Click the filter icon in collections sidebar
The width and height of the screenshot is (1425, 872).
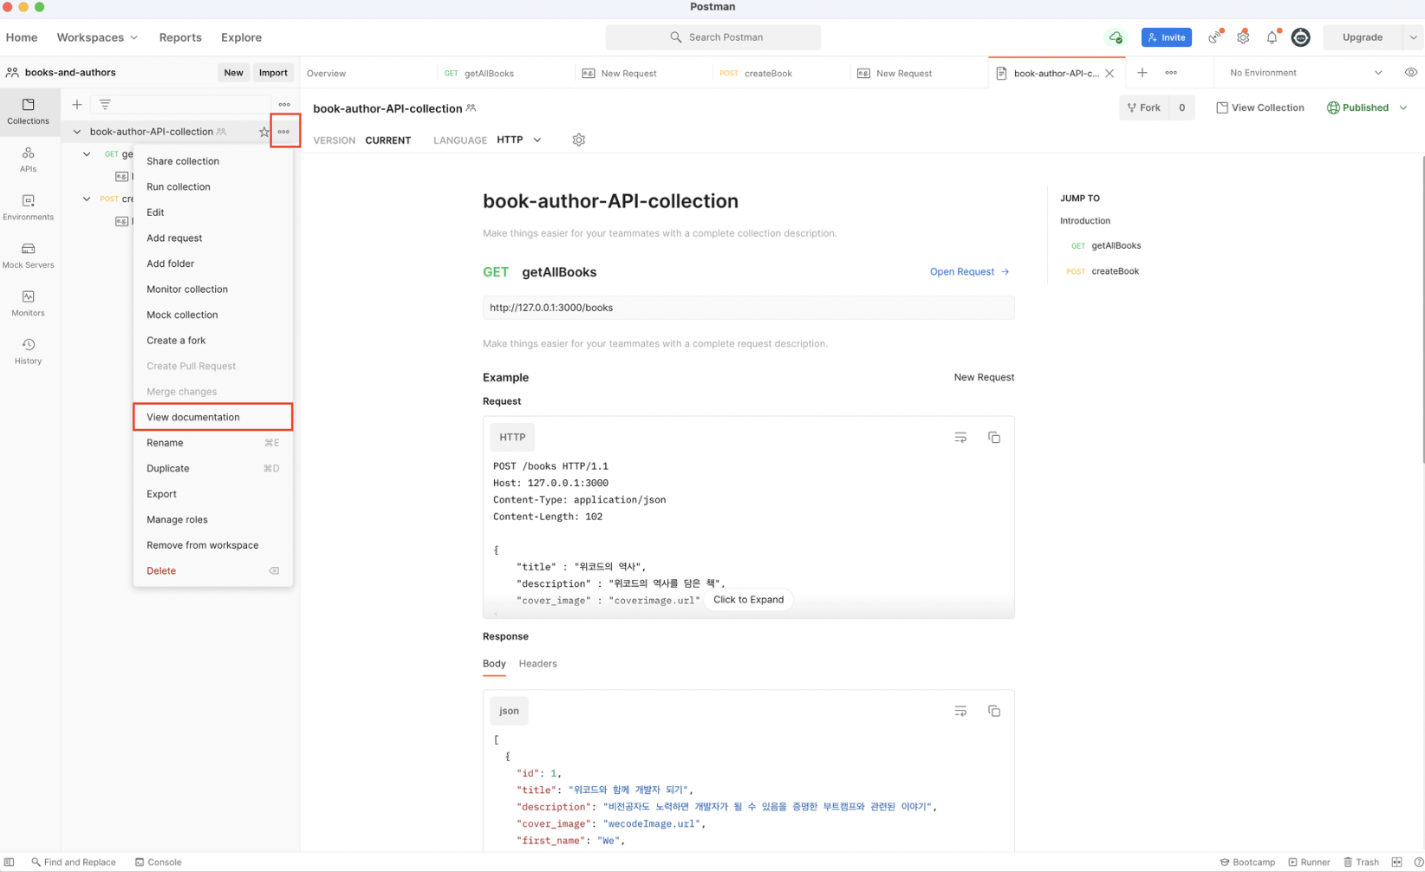[105, 105]
